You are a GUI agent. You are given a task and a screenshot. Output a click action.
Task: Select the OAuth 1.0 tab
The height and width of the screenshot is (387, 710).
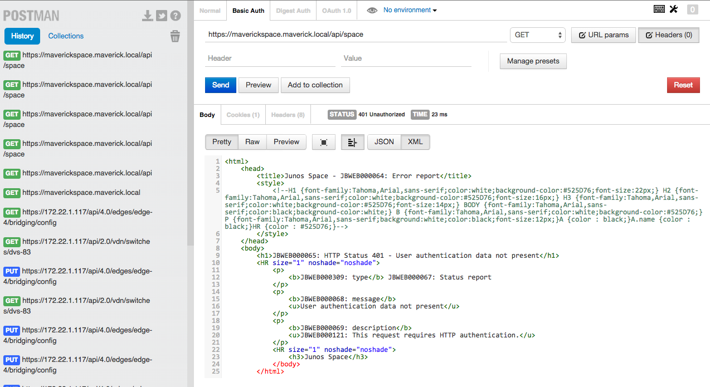[x=337, y=11]
